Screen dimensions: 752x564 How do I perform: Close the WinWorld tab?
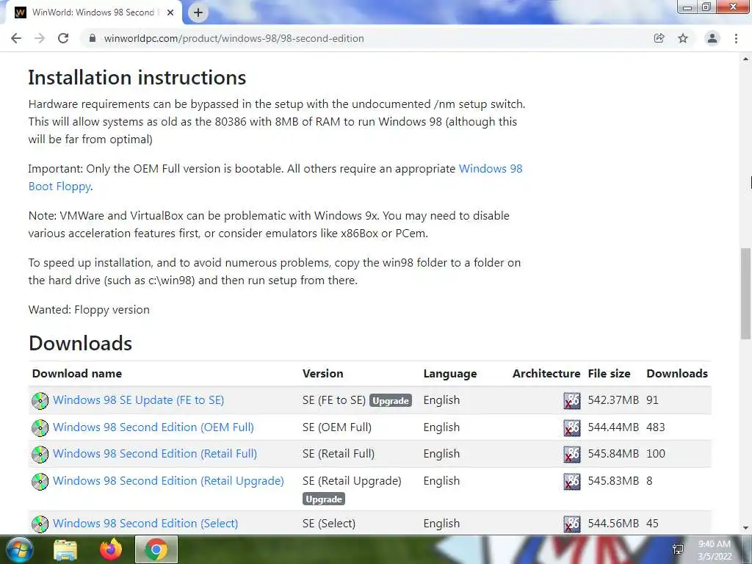(x=170, y=13)
